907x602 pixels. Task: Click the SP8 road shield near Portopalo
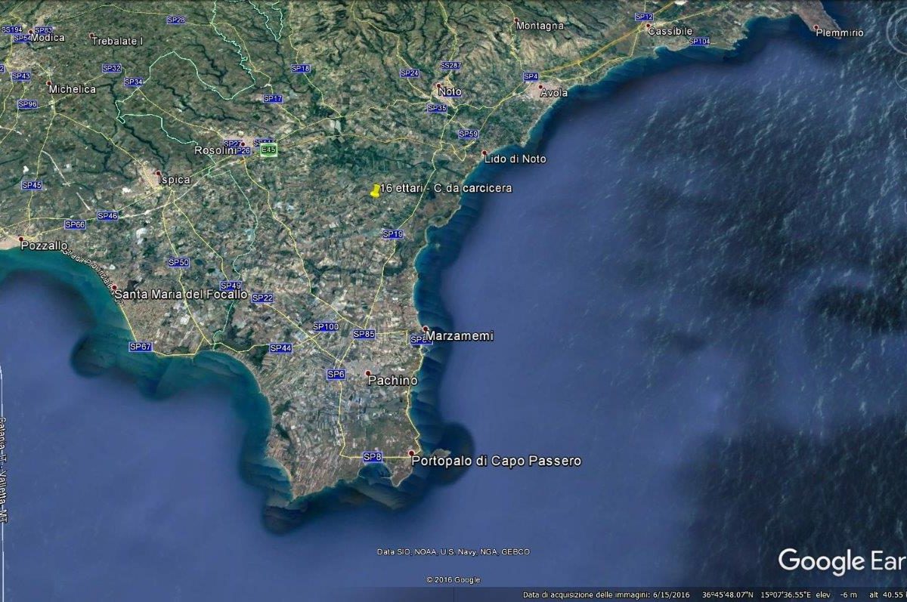(373, 457)
